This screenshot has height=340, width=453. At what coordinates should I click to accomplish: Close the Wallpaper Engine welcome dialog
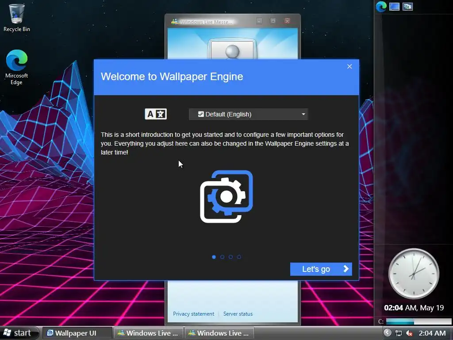click(349, 66)
